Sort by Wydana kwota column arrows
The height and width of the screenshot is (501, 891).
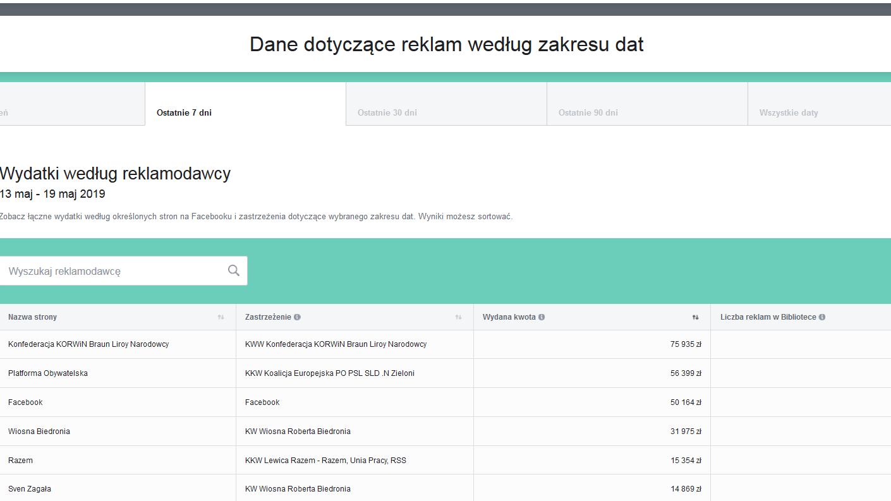695,317
